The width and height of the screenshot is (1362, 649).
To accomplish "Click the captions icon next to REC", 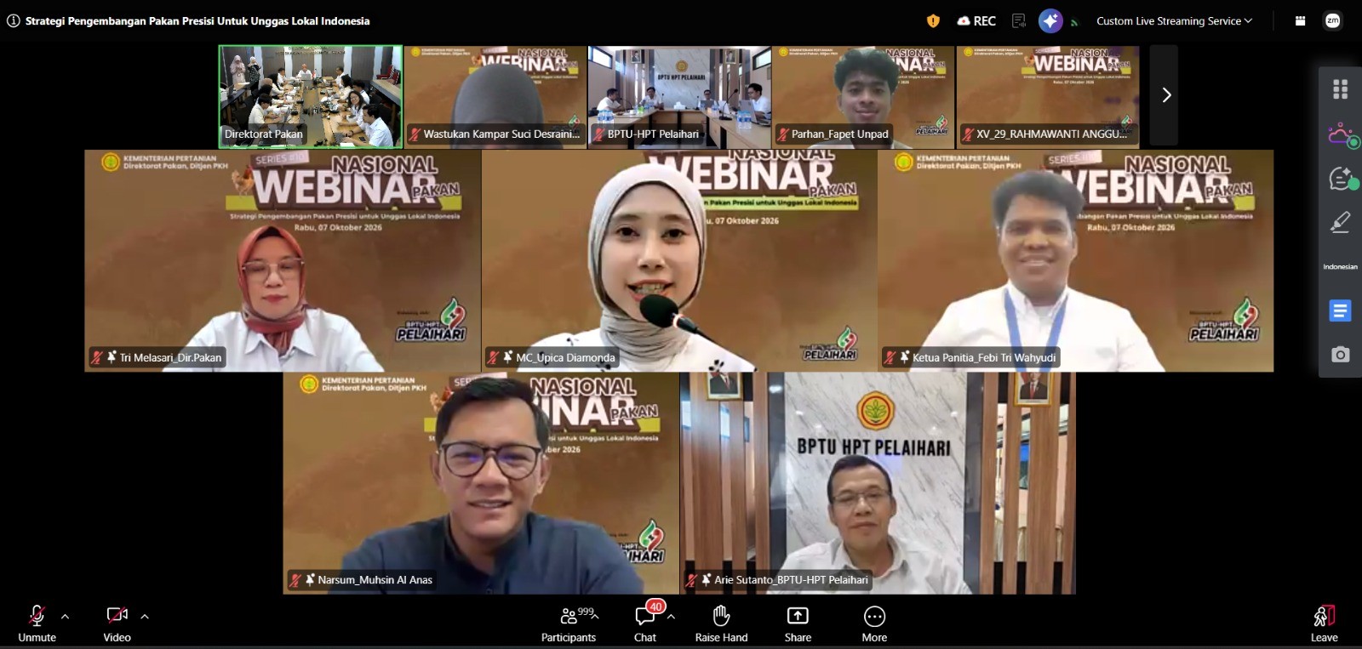I will point(1018,21).
